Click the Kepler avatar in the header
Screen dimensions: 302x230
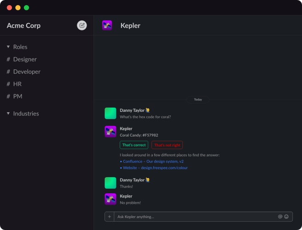click(x=107, y=25)
